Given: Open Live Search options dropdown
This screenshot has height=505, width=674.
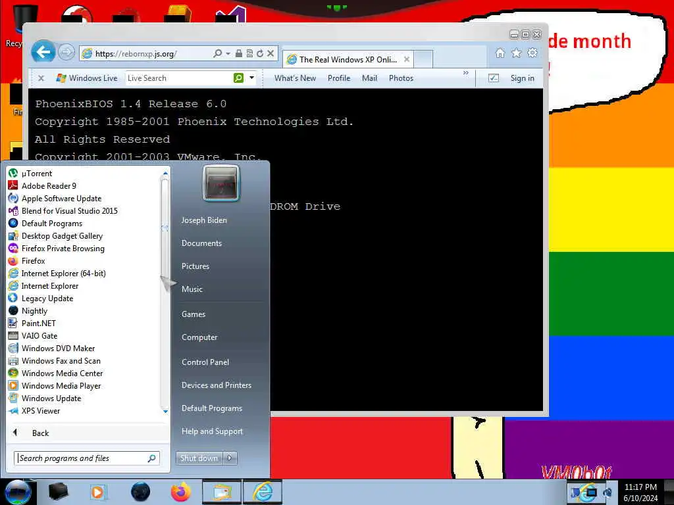Looking at the screenshot, I should [251, 78].
